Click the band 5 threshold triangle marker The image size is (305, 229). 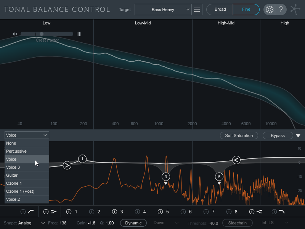219,183
